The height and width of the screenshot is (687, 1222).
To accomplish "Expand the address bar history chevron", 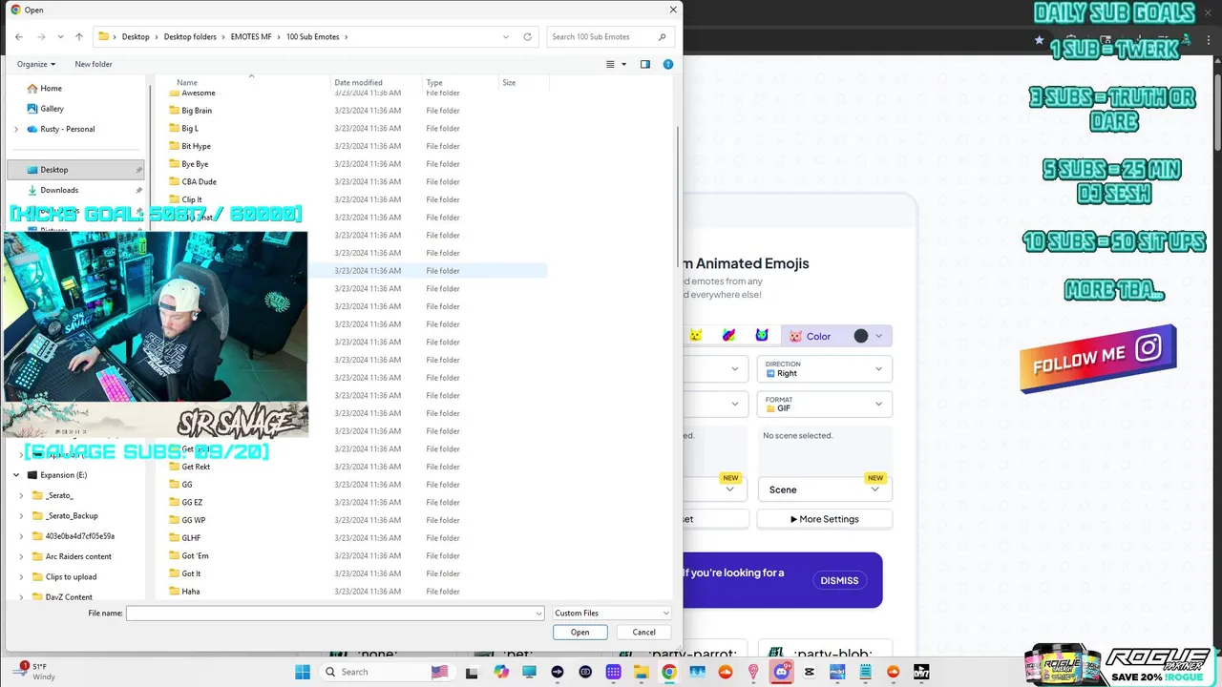I will [506, 37].
